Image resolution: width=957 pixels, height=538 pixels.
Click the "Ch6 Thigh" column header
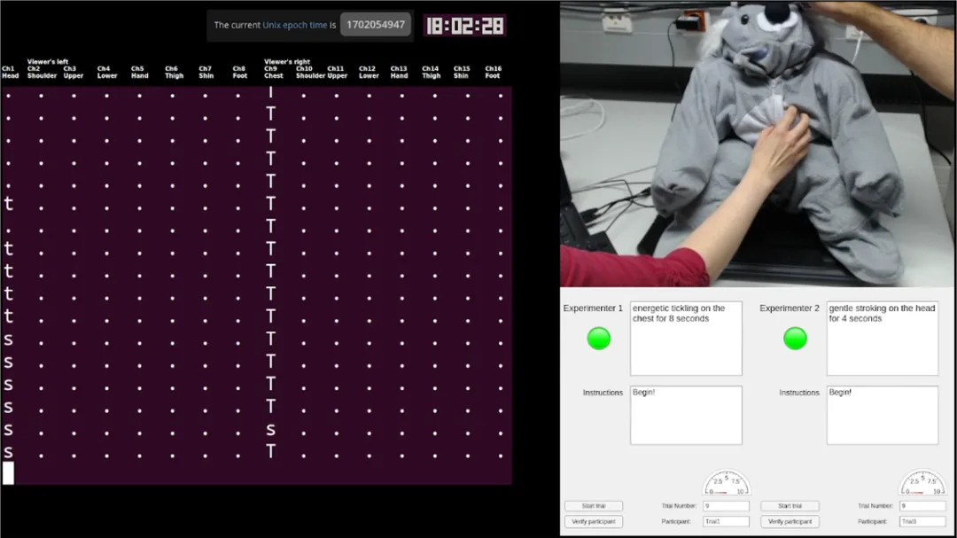point(174,72)
